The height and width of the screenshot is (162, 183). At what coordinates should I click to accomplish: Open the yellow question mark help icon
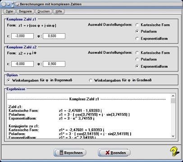(175, 152)
